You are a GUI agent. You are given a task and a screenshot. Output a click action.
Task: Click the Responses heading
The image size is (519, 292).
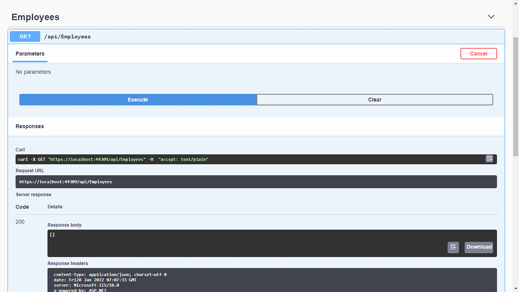pos(30,126)
